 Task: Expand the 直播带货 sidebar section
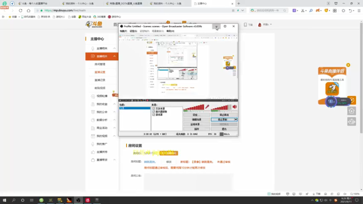pos(114,160)
